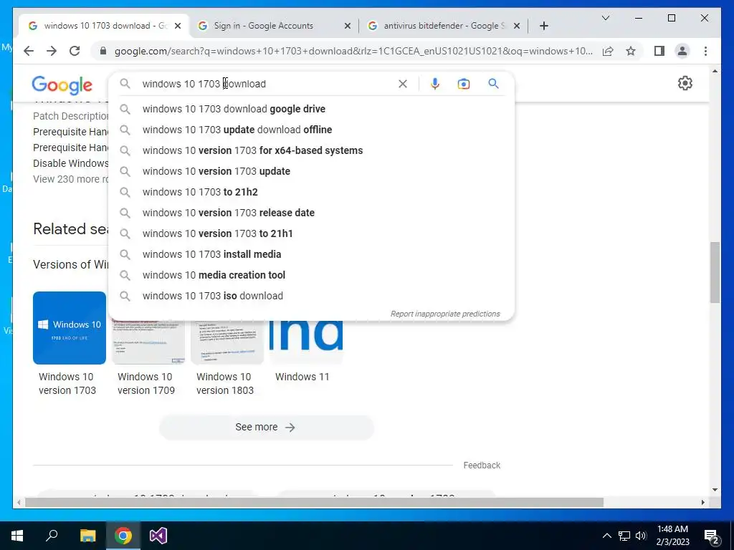Viewport: 734px width, 550px height.
Task: Submit search with blue magnifier icon
Action: tap(493, 84)
